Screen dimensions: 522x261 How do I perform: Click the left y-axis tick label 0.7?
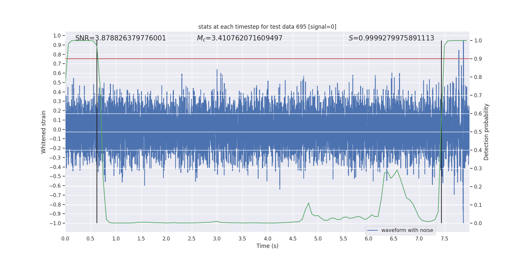[x=57, y=64]
